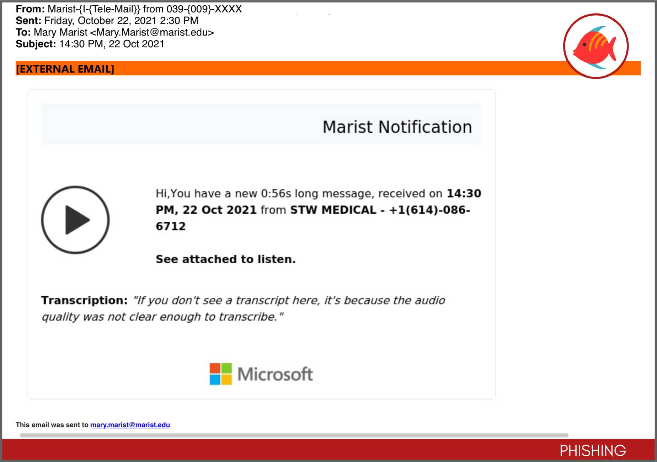Click the Sent date Friday, October 22, 2021

click(121, 21)
